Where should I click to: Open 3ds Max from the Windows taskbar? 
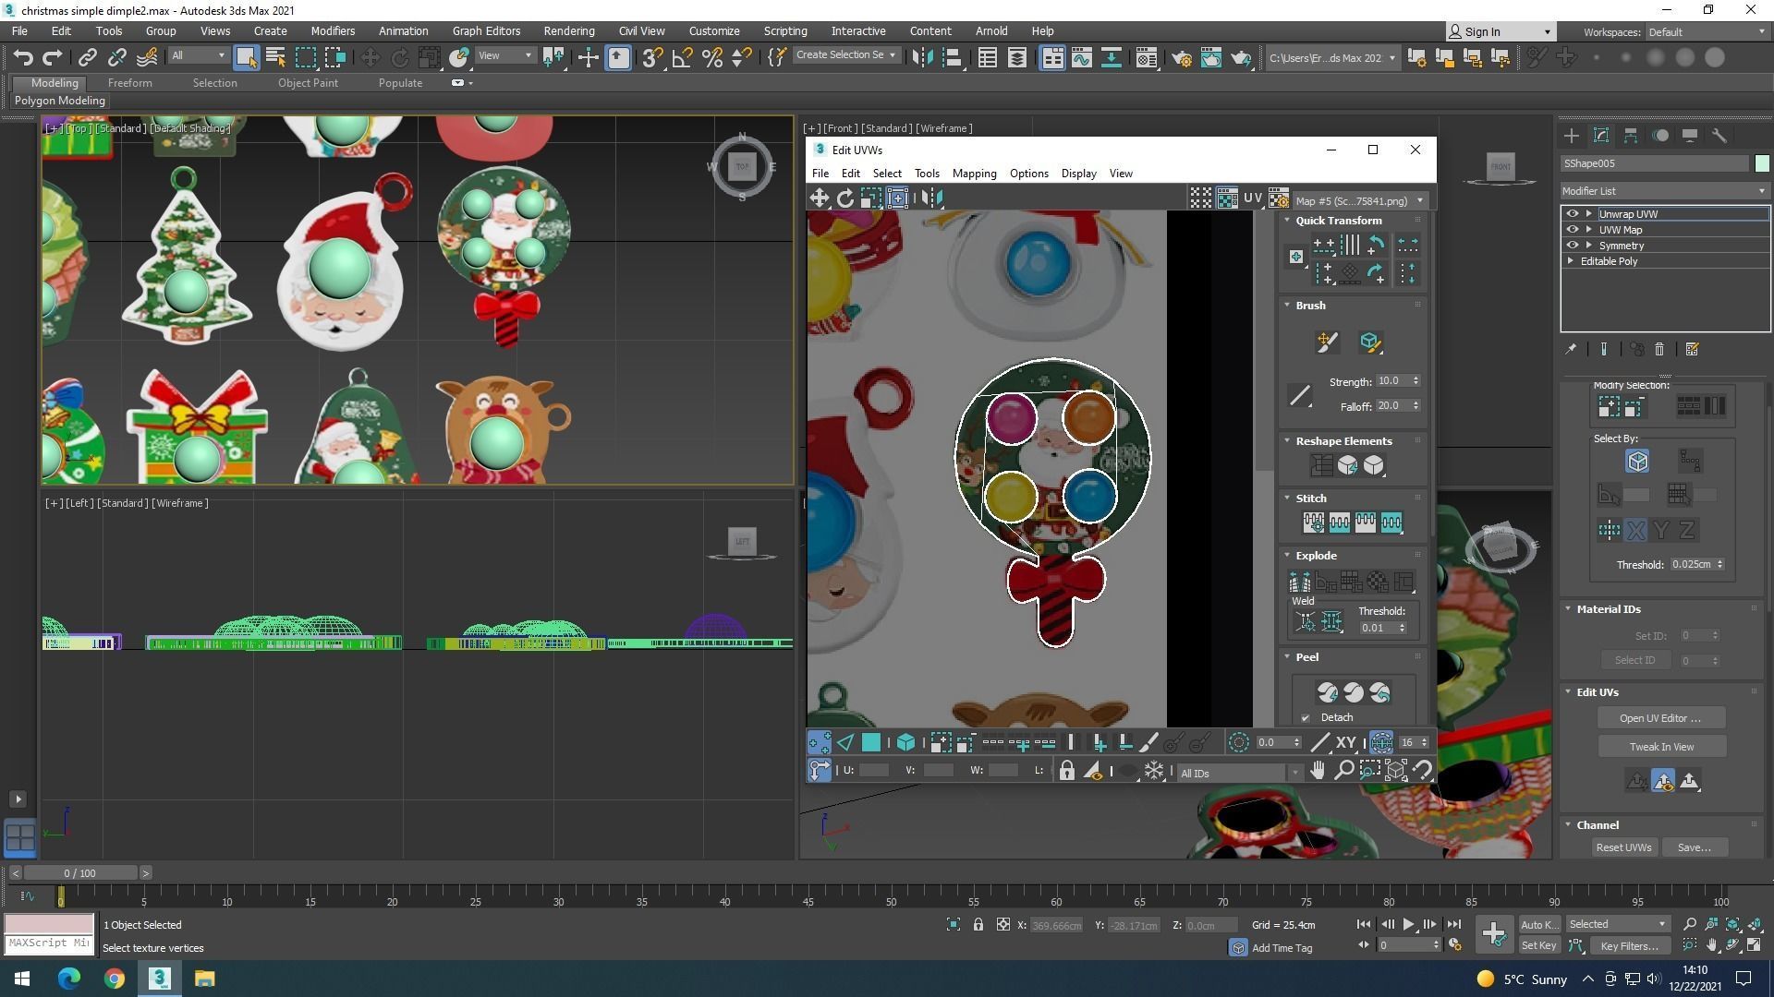pyautogui.click(x=159, y=979)
